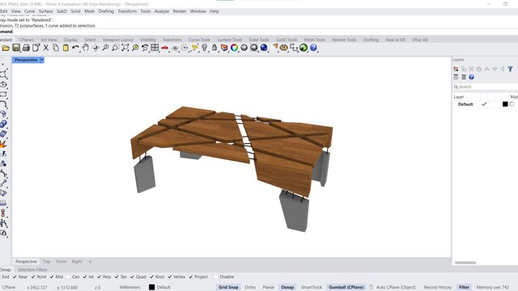Click the blue Help question mark in toolbar
518x291 pixels.
click(x=313, y=48)
